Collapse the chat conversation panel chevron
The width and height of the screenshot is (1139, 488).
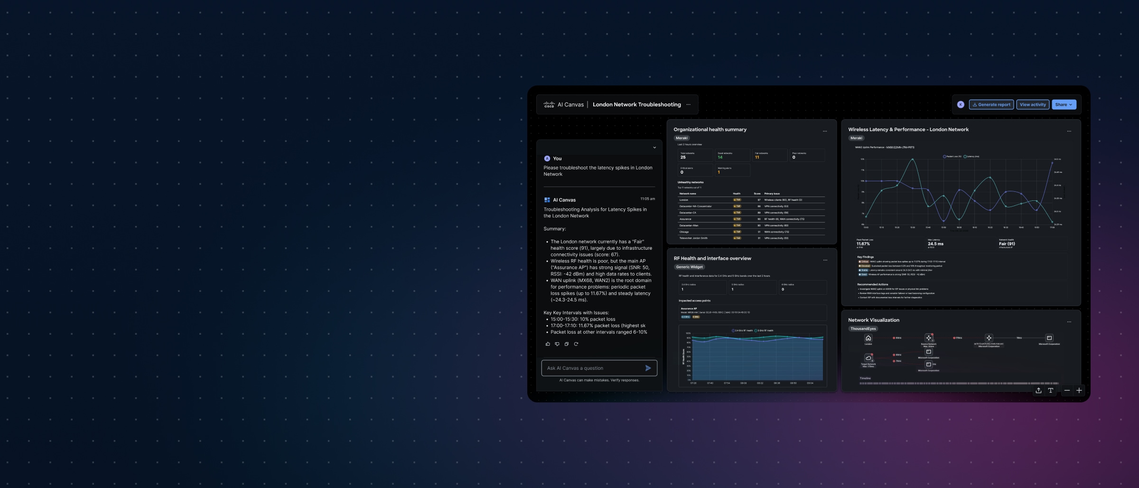tap(655, 147)
